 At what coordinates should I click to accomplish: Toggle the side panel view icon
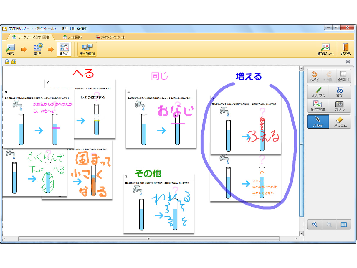pos(343,224)
